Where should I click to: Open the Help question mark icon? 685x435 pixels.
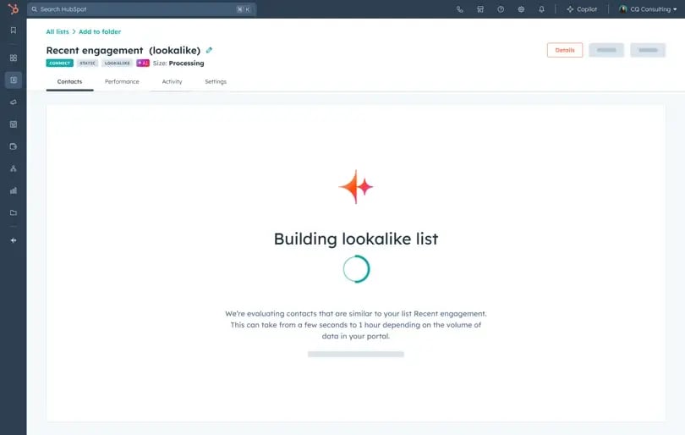coord(501,9)
